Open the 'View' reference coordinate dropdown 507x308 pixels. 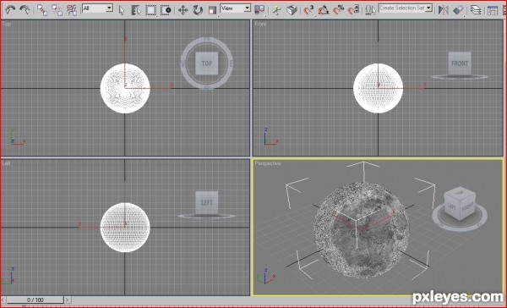[x=236, y=8]
